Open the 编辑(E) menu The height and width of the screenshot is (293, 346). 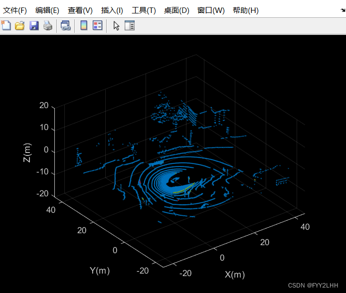(47, 10)
